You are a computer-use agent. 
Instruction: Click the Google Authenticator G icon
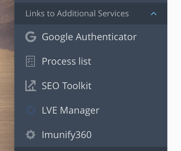click(x=31, y=37)
